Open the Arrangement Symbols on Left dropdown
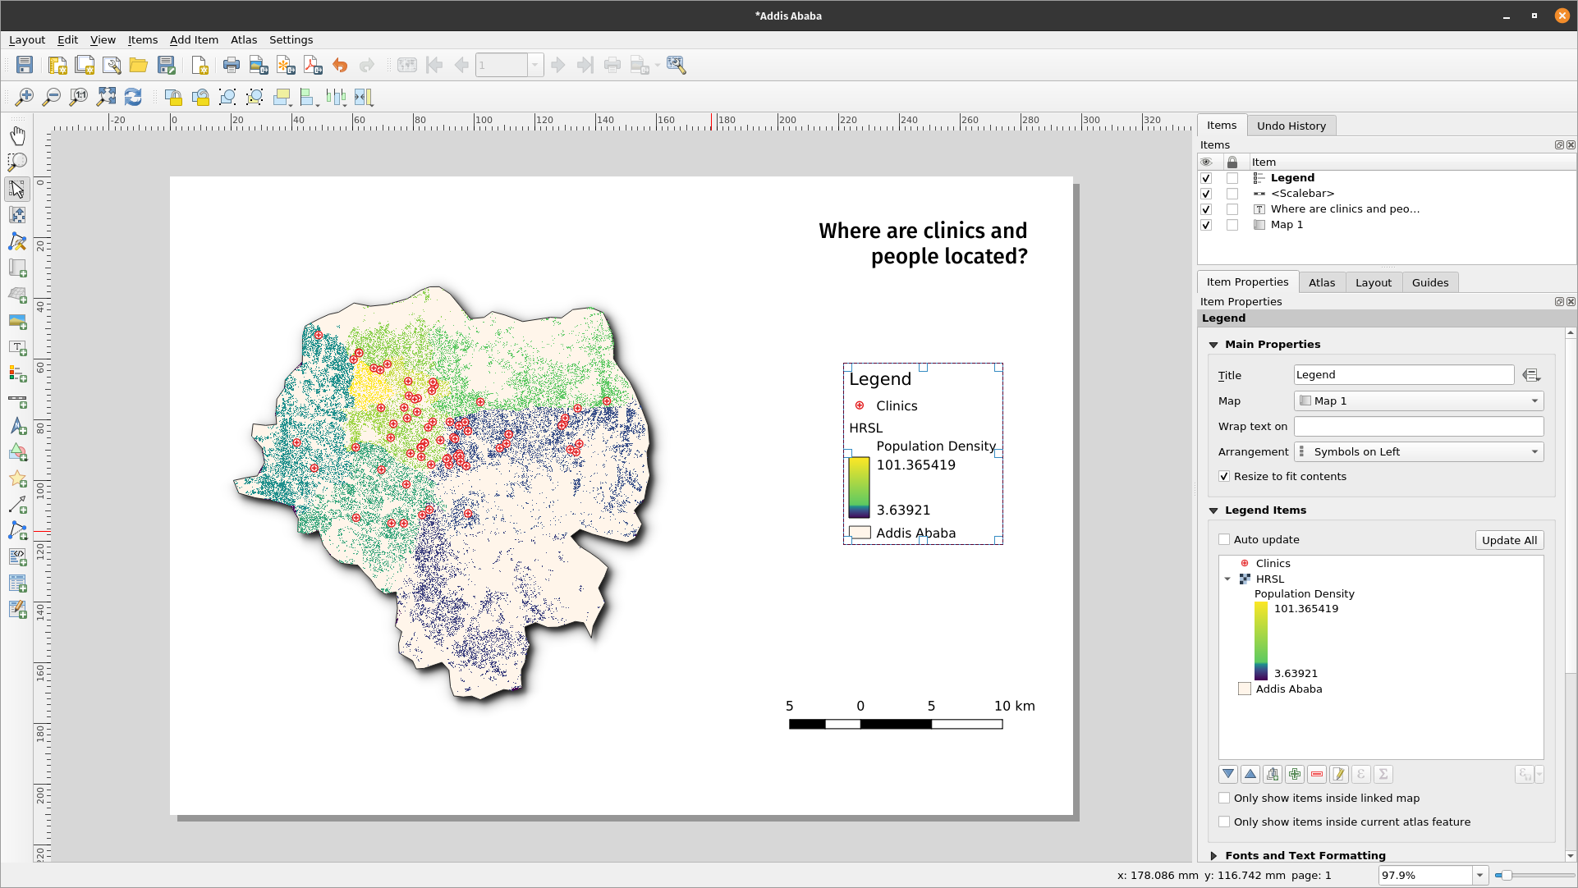Screen dimensions: 1578x888 (x=1419, y=452)
